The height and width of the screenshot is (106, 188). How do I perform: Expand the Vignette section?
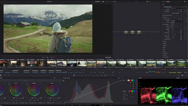pyautogui.click(x=164, y=43)
